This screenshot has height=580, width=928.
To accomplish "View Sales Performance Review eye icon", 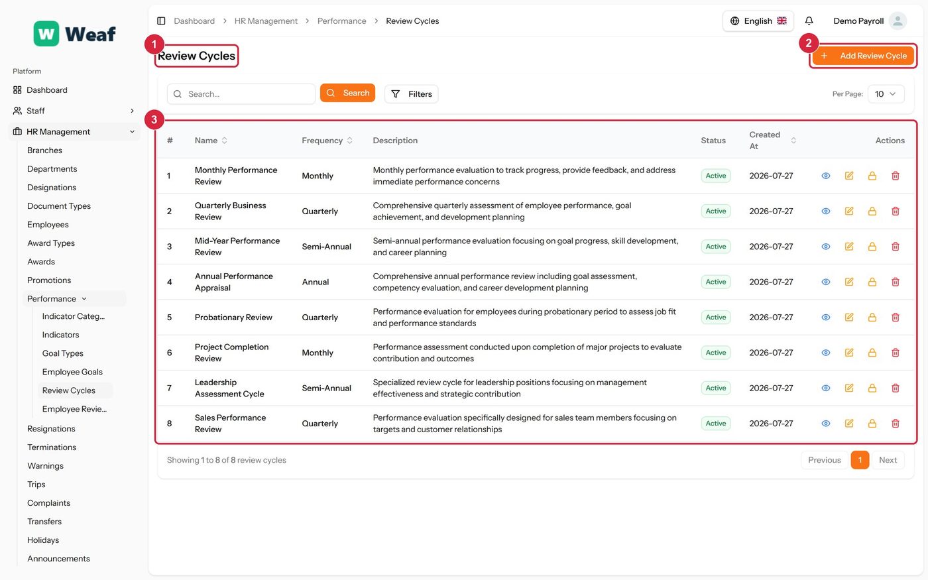I will pyautogui.click(x=826, y=424).
